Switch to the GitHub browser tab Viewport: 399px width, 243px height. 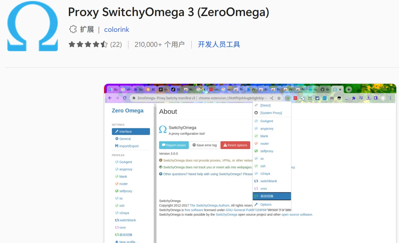(x=325, y=89)
